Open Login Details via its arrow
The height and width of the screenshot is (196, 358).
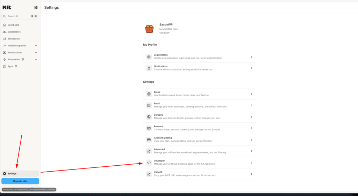pos(252,57)
